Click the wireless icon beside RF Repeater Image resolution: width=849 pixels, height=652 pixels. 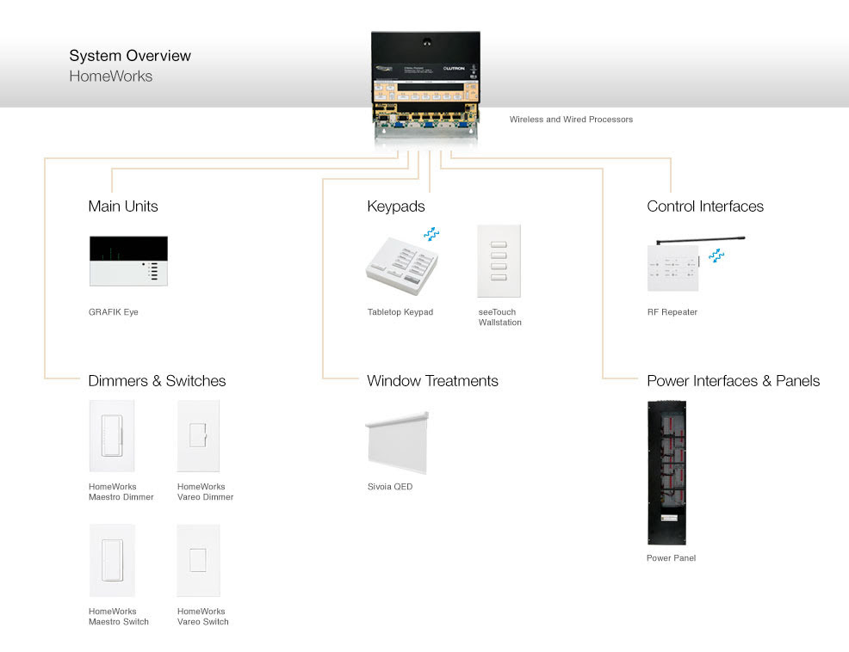(716, 255)
